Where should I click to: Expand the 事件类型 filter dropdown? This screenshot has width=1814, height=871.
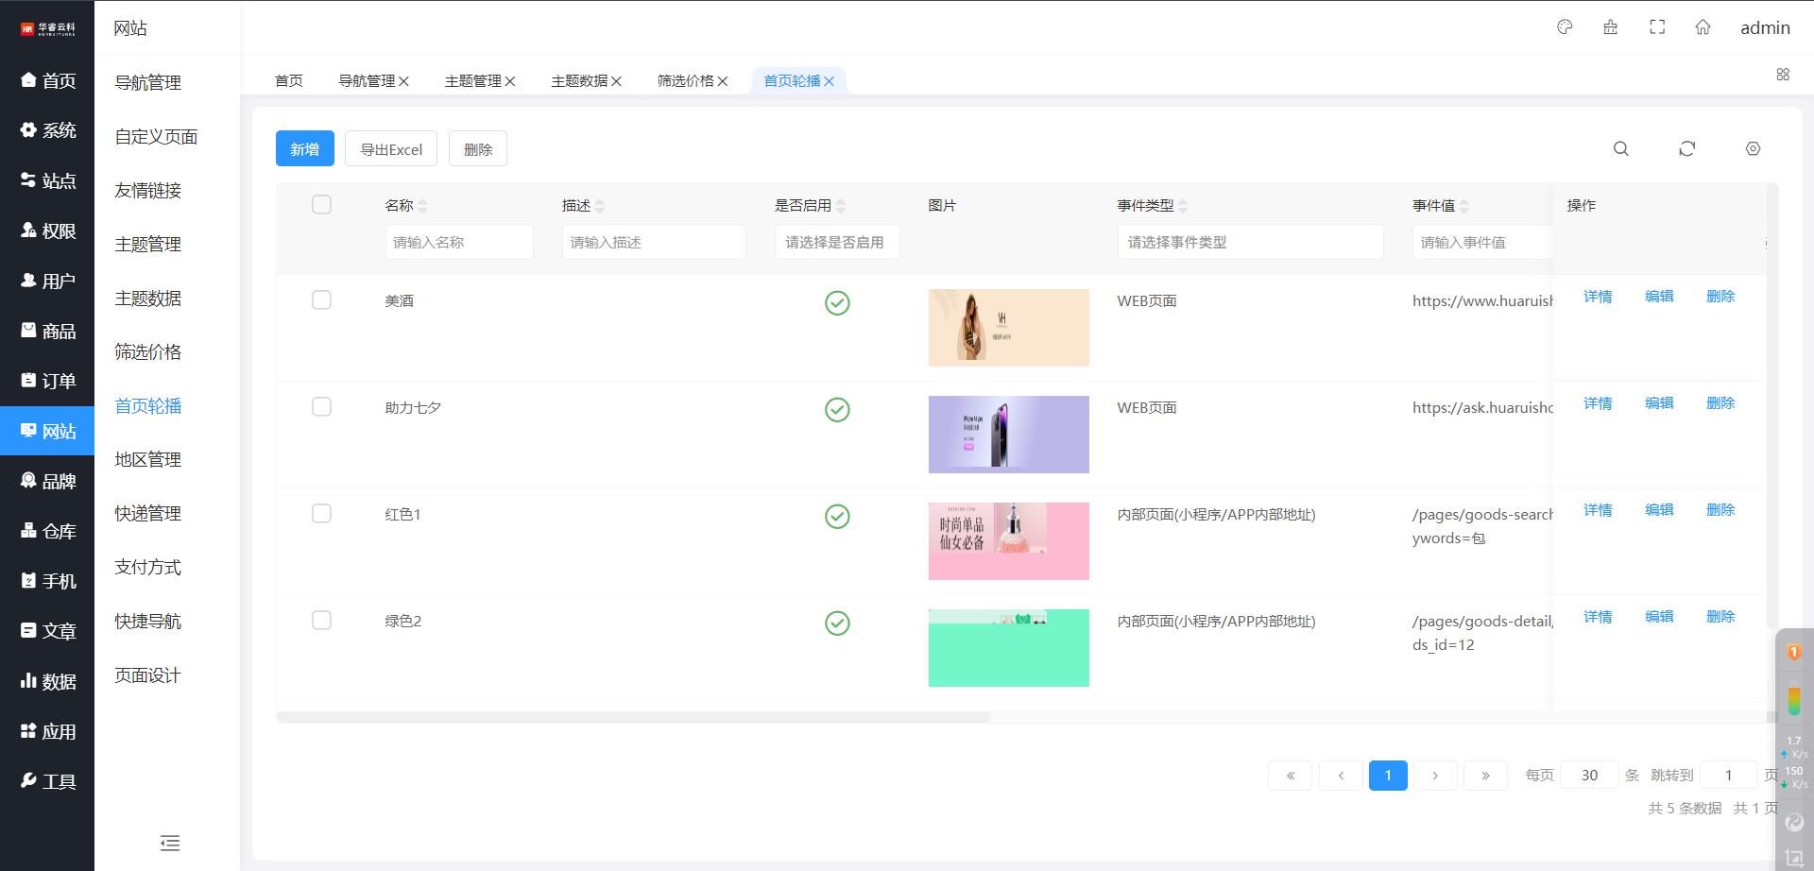(x=1249, y=243)
